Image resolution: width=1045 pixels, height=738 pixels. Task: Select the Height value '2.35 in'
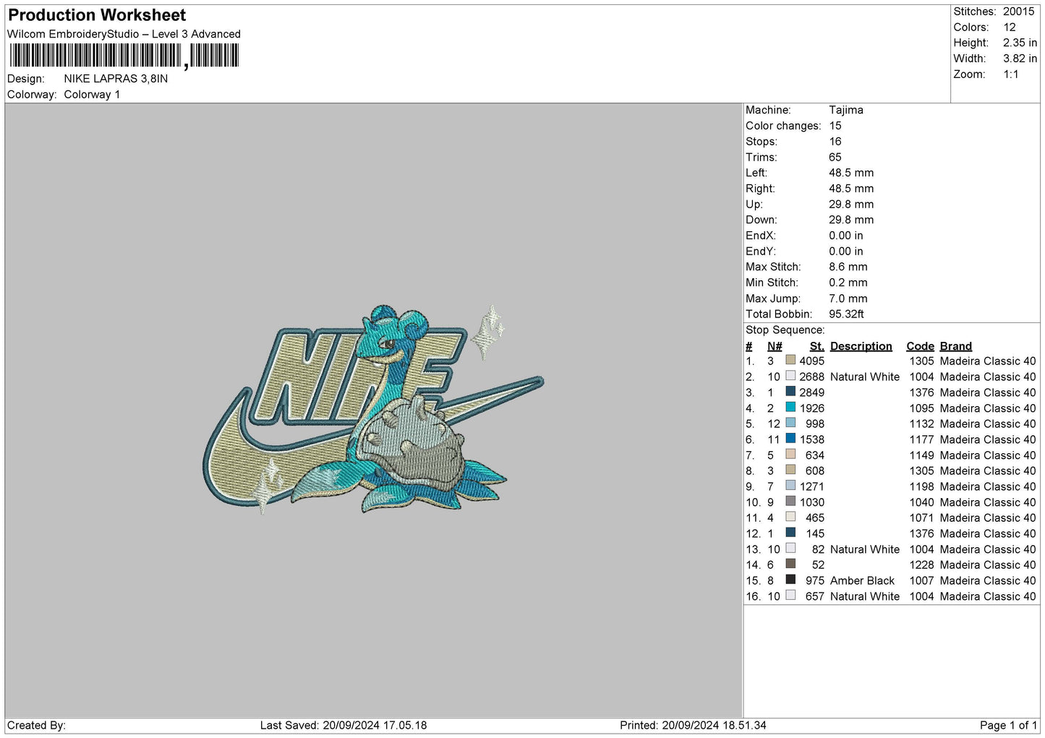coord(1020,43)
